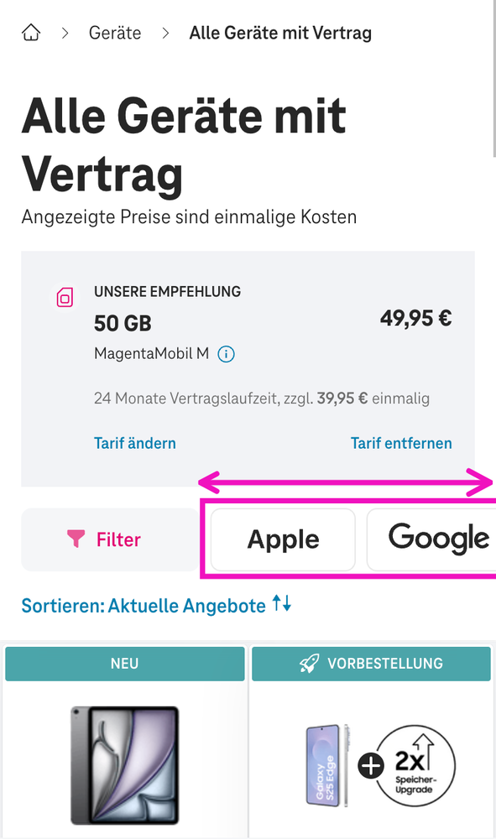
Task: Click the pink filter funnel icon
Action: pyautogui.click(x=77, y=539)
